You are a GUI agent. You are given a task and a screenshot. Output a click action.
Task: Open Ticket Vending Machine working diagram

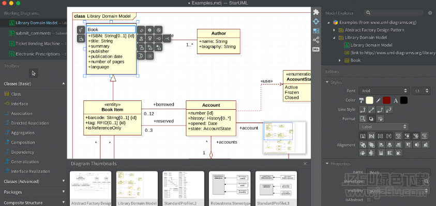[x=34, y=43]
